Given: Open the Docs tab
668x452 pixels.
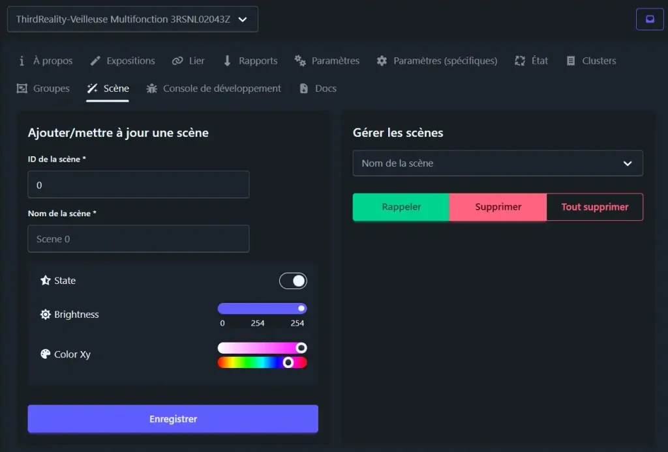Looking at the screenshot, I should pos(318,89).
